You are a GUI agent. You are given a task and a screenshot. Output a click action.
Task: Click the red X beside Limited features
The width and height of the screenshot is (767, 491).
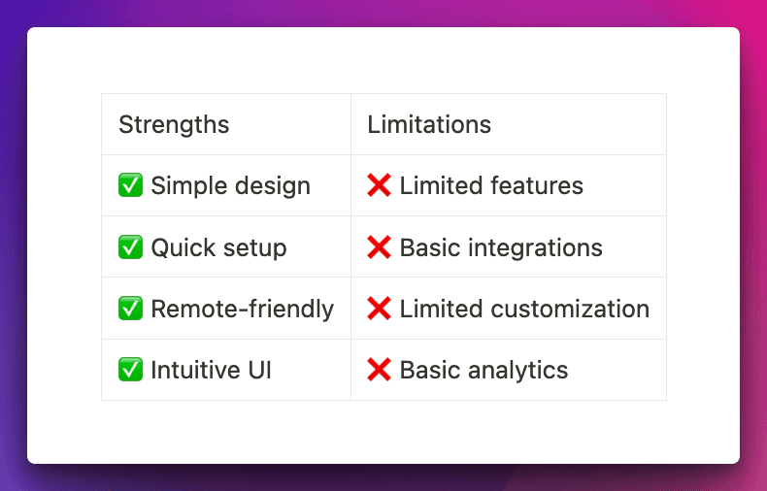(379, 185)
